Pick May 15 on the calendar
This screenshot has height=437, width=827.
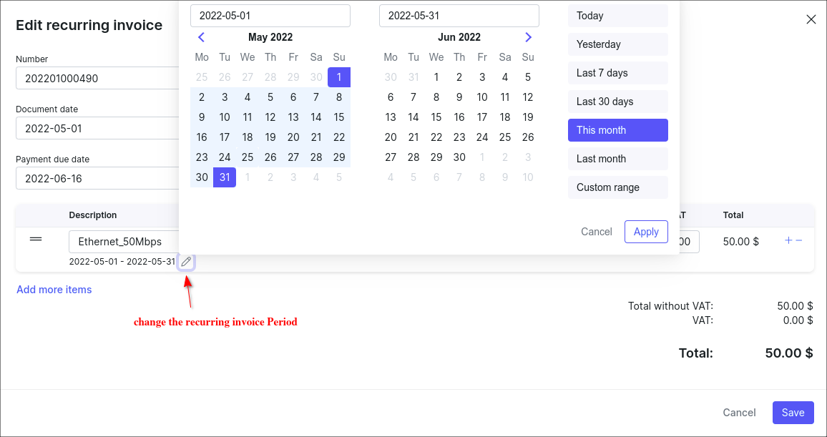tap(339, 117)
